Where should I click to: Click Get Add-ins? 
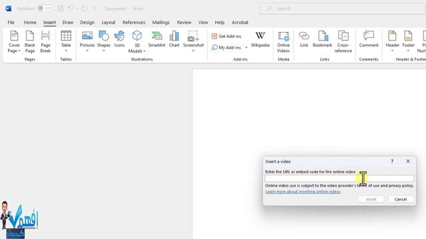point(226,36)
